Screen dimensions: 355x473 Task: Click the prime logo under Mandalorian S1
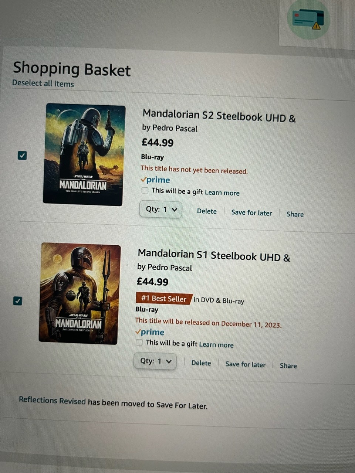pos(150,332)
